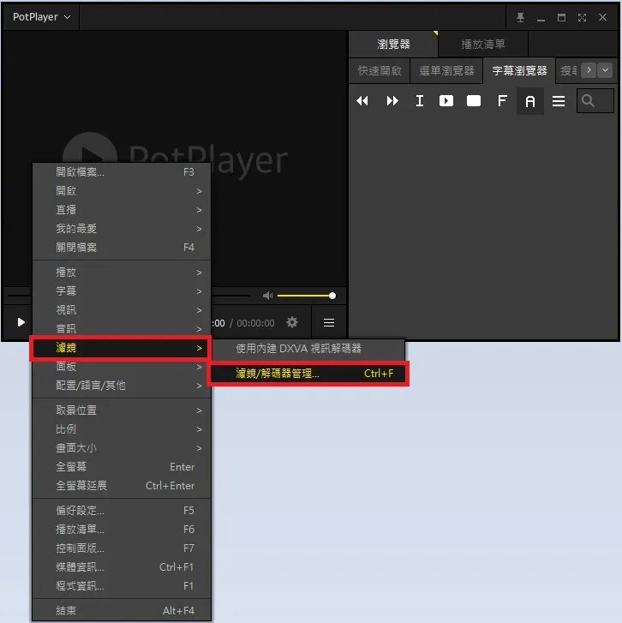The height and width of the screenshot is (623, 622).
Task: Toggle the A icon in subtitle toolbar
Action: click(530, 101)
